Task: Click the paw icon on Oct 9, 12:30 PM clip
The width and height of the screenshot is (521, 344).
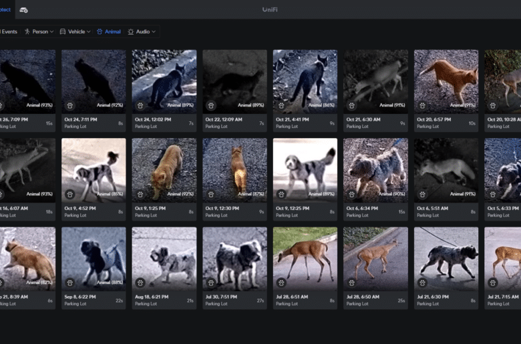Action: tap(211, 195)
